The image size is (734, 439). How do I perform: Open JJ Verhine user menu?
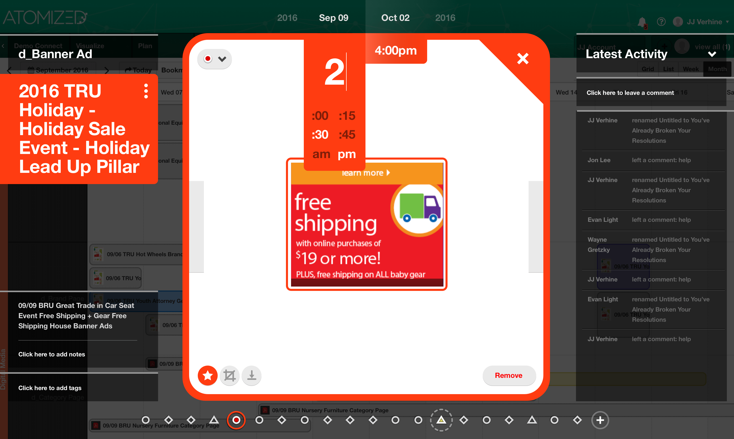pyautogui.click(x=704, y=22)
